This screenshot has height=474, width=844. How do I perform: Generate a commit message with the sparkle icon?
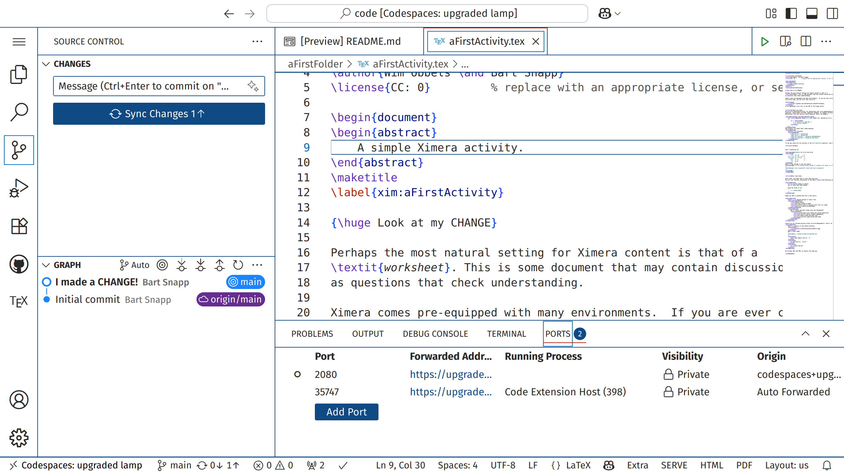pyautogui.click(x=253, y=86)
